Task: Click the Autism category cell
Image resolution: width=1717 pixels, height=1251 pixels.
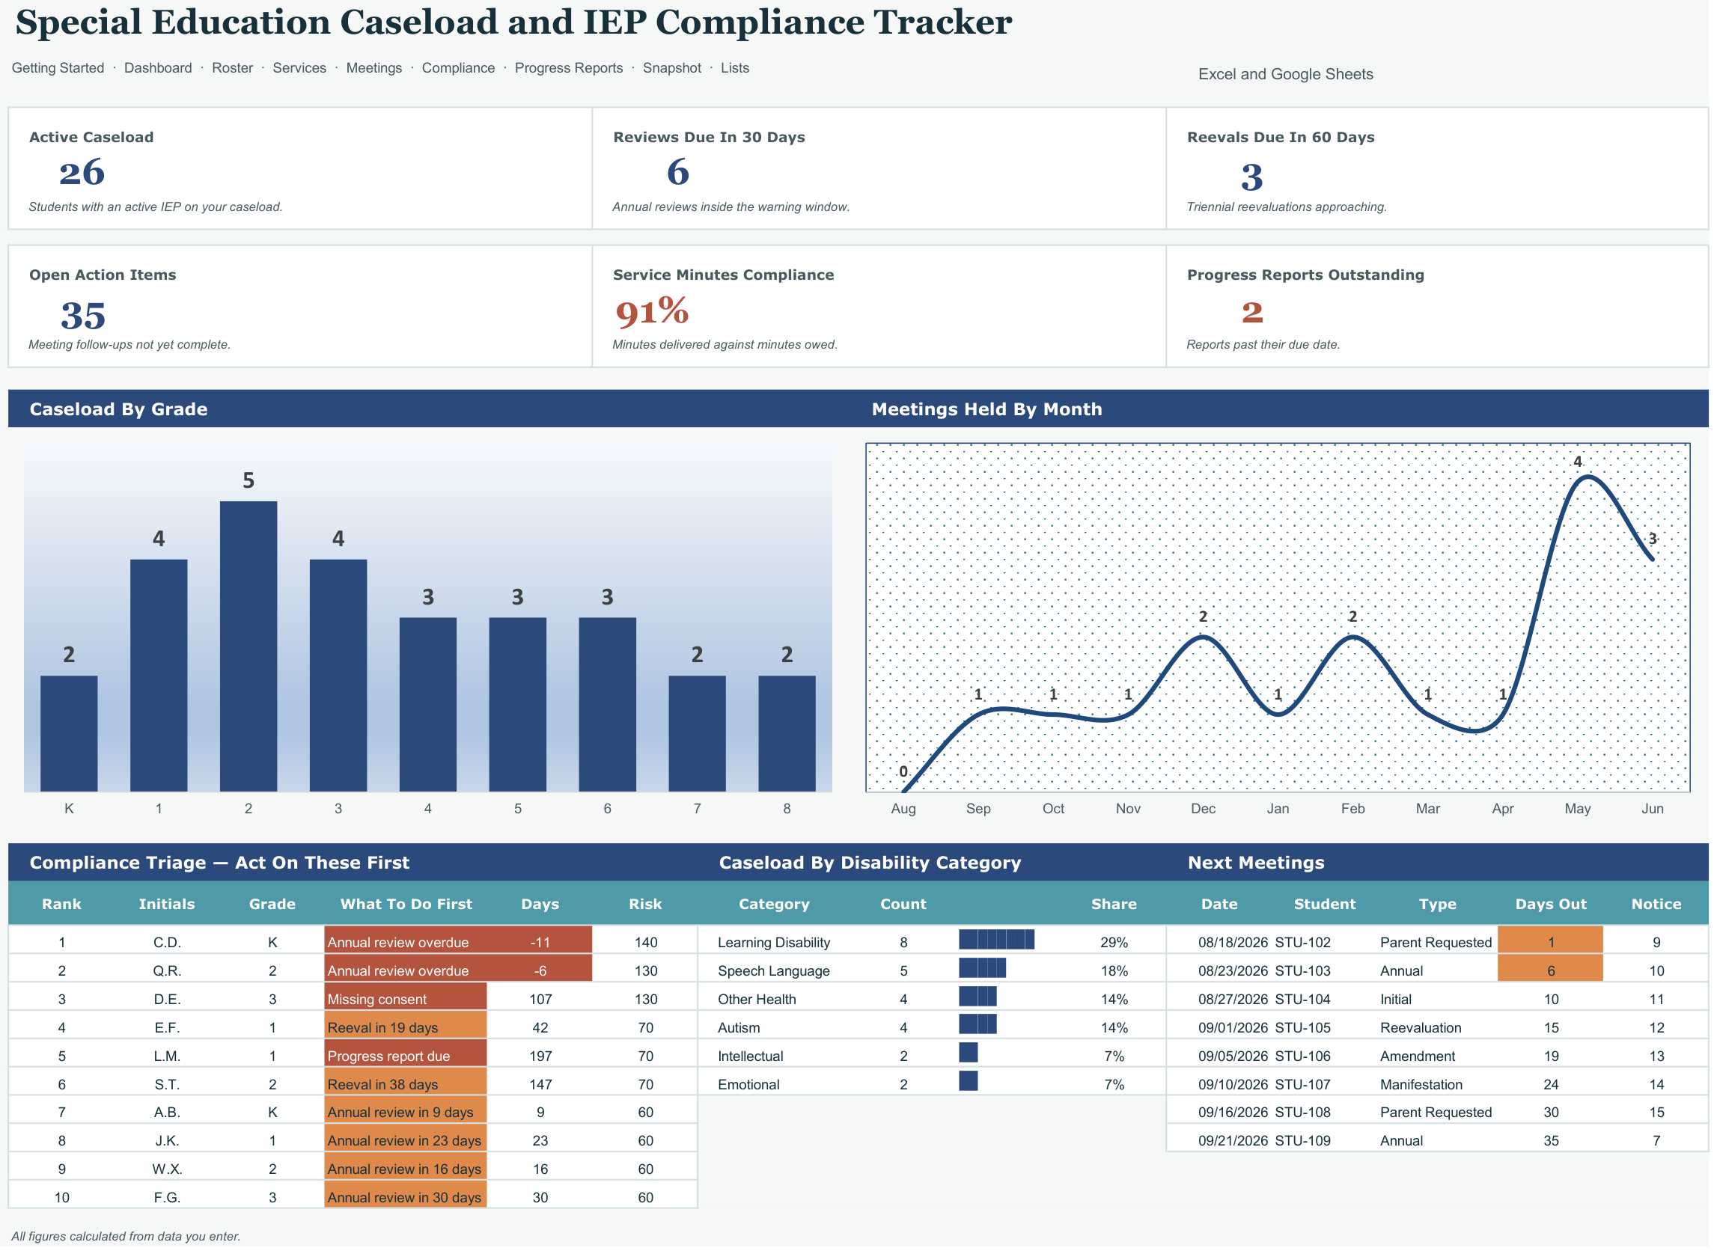Action: click(740, 1028)
